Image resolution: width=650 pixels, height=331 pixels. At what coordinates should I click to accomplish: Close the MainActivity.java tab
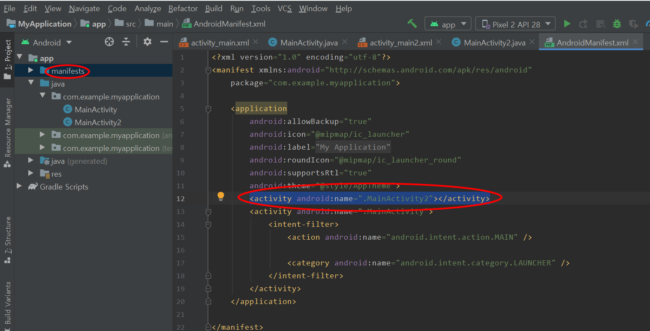pyautogui.click(x=345, y=42)
